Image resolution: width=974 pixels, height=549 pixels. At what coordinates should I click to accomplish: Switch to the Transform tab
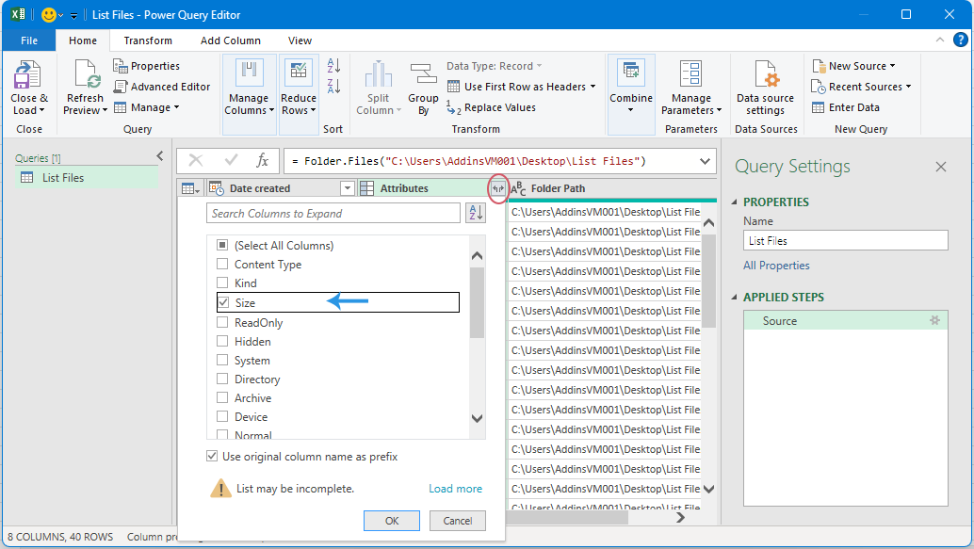(148, 40)
